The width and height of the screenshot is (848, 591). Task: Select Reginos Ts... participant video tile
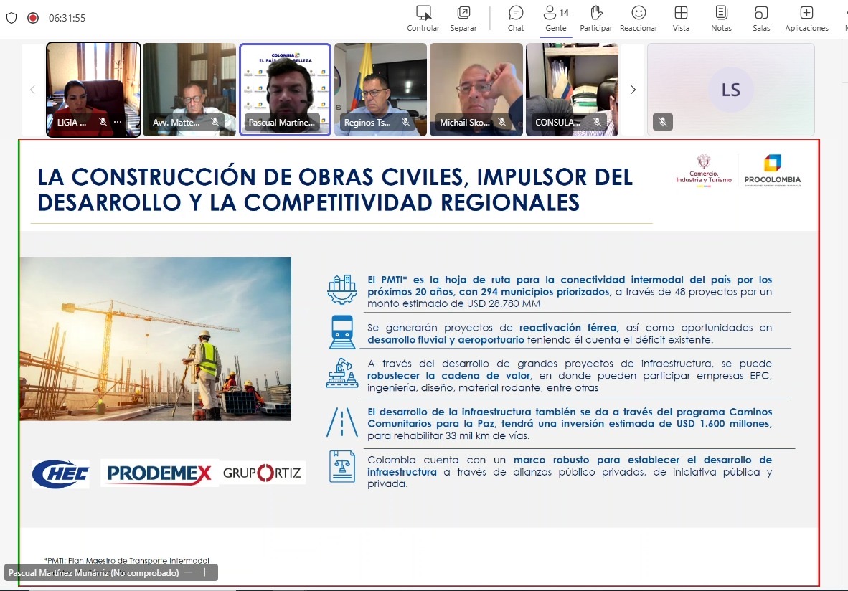(381, 89)
